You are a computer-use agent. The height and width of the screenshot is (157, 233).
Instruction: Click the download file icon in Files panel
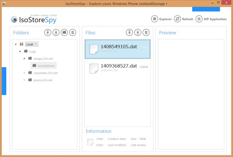pyautogui.click(x=138, y=32)
